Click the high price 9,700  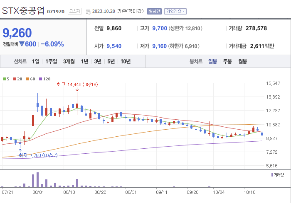point(160,28)
